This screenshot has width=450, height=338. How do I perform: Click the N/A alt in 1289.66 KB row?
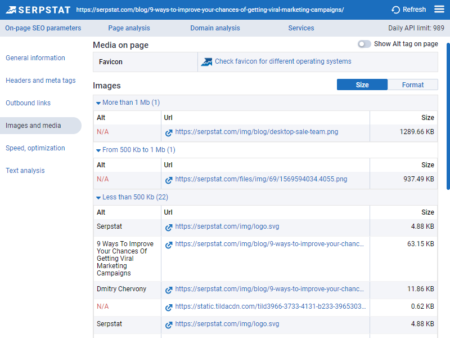[x=103, y=132]
